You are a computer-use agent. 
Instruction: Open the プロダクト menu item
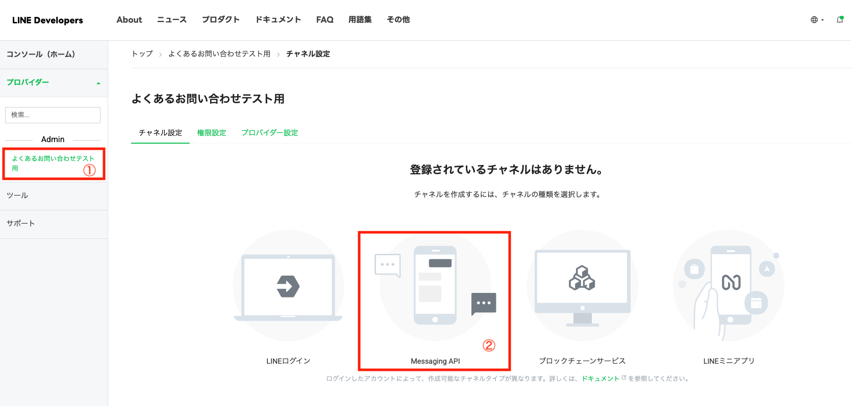pos(221,20)
